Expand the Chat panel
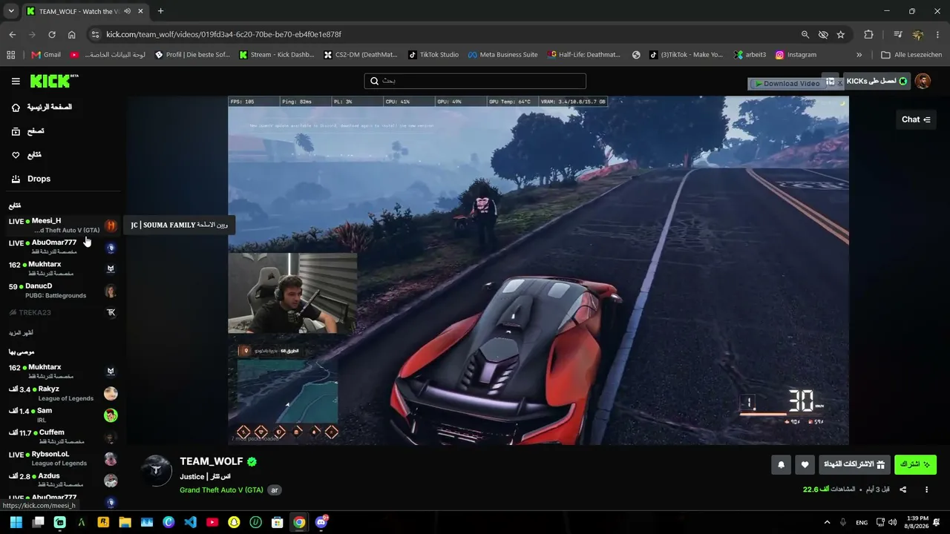Image resolution: width=950 pixels, height=534 pixels. coord(915,119)
